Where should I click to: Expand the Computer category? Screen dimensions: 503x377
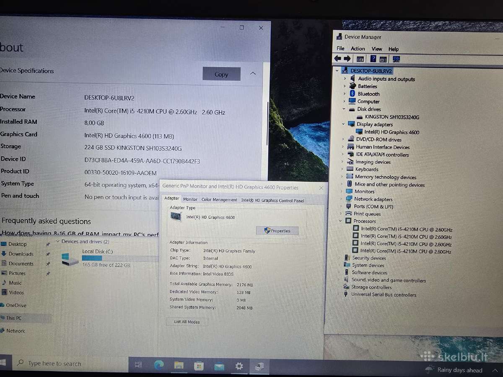345,101
